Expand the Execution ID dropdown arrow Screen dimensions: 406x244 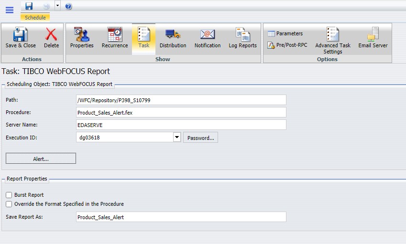point(177,137)
